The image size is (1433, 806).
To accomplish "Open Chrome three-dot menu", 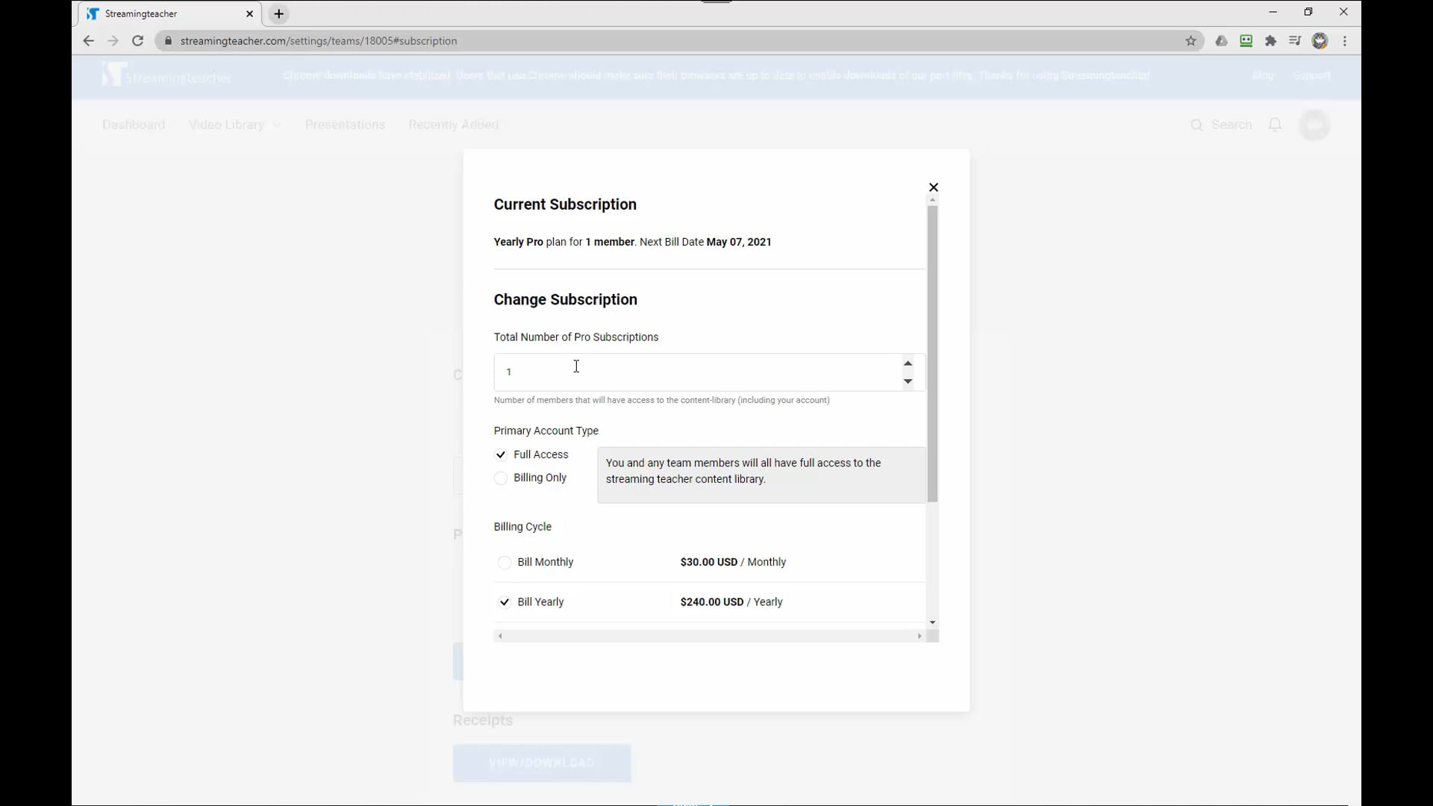I will pyautogui.click(x=1345, y=41).
